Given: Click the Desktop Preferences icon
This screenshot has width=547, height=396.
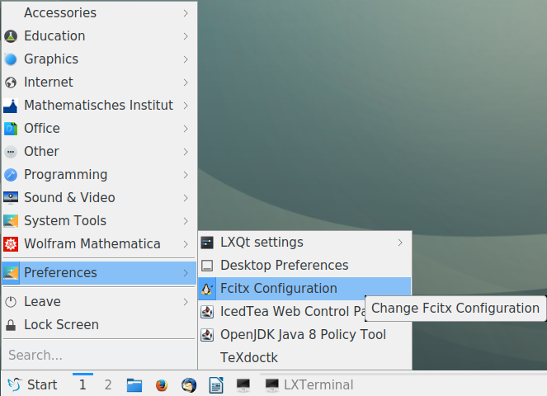Looking at the screenshot, I should click(x=207, y=266).
